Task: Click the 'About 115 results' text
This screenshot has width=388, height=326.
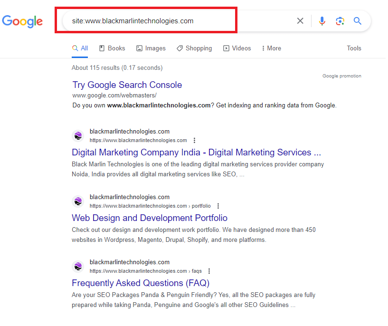Action: (117, 68)
